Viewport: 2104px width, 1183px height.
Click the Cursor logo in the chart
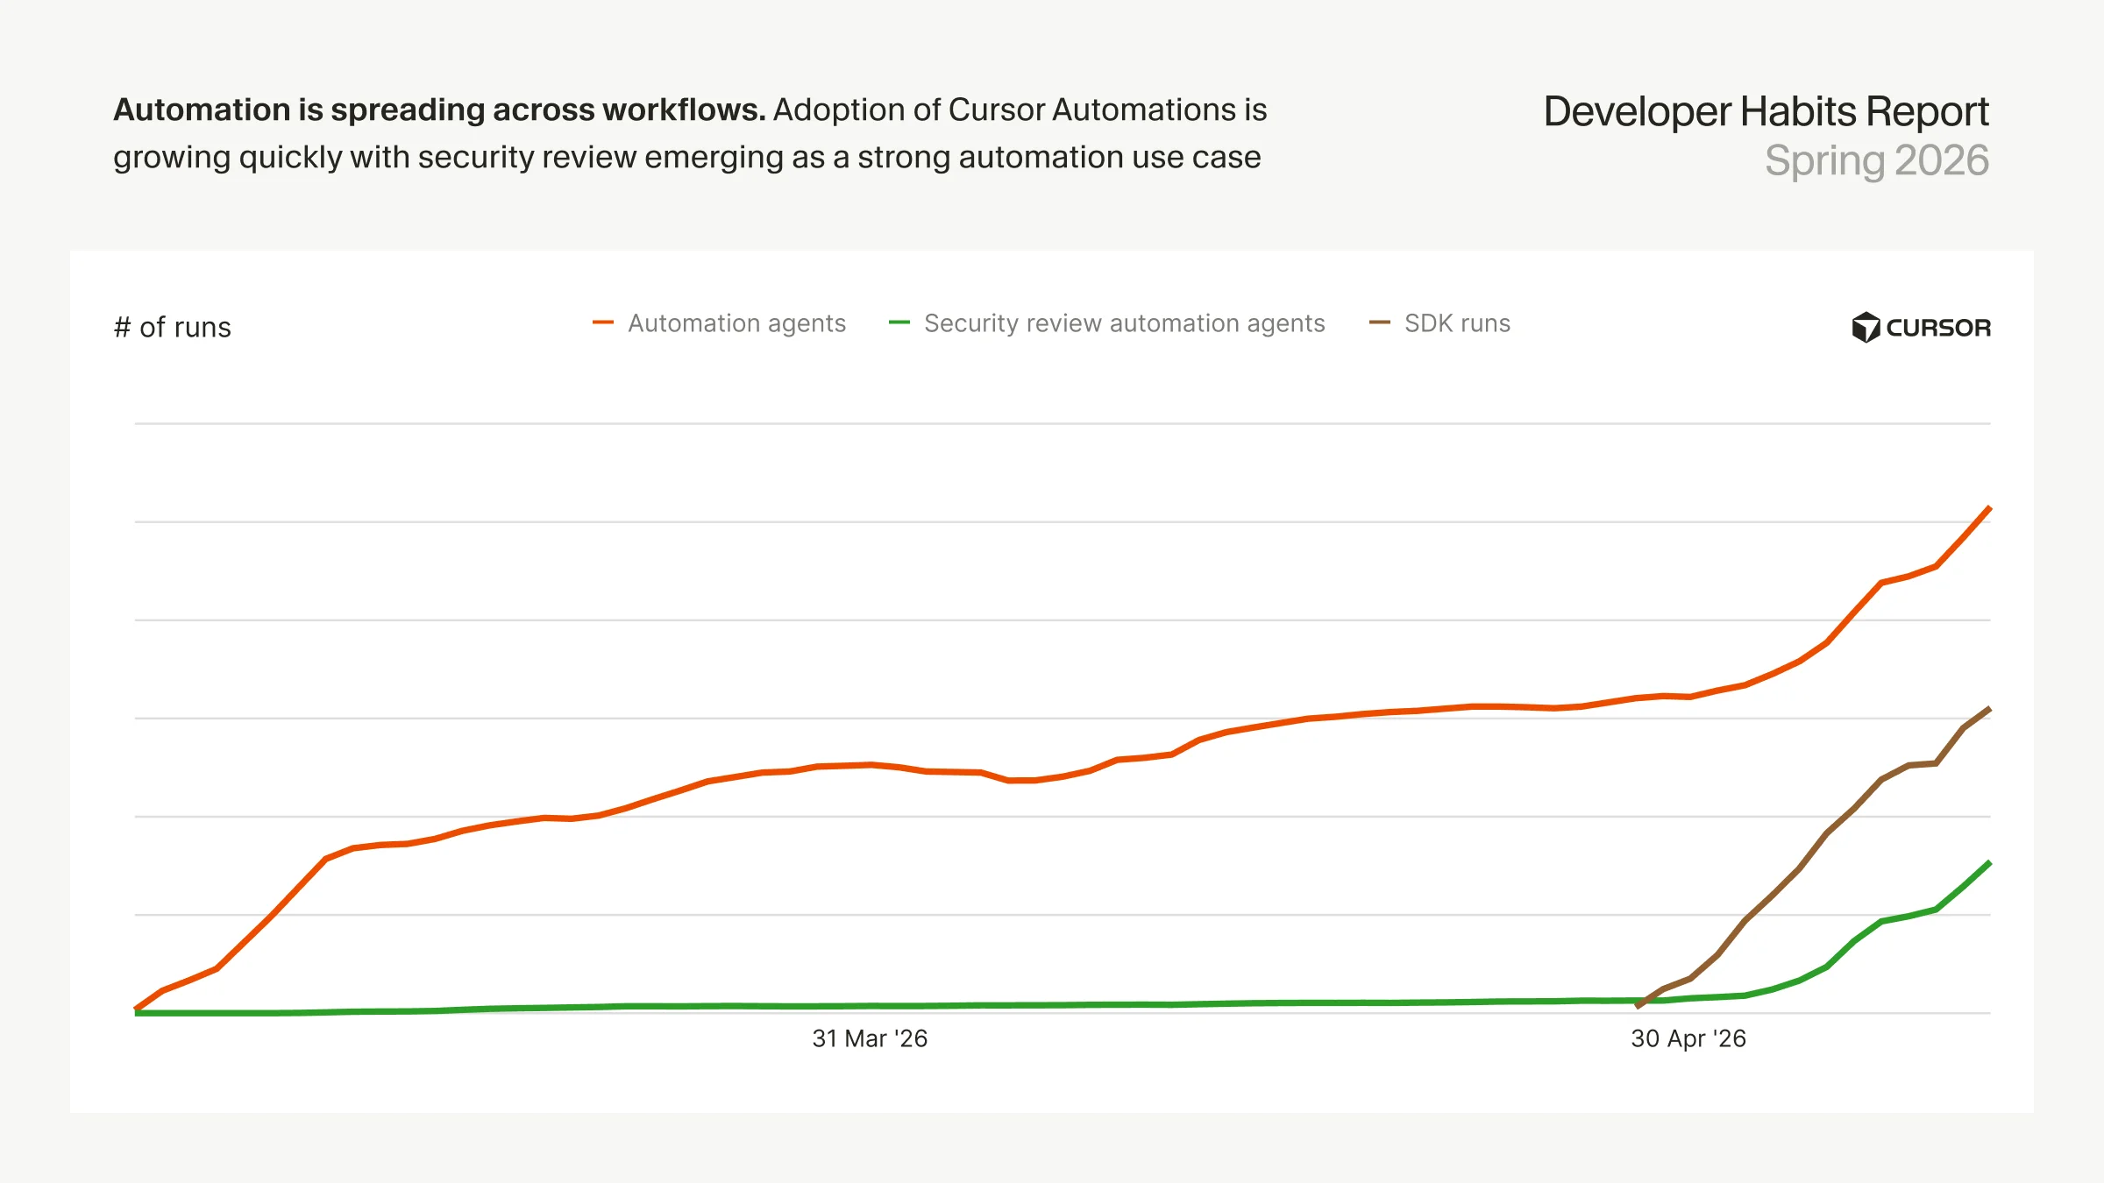coord(1921,328)
